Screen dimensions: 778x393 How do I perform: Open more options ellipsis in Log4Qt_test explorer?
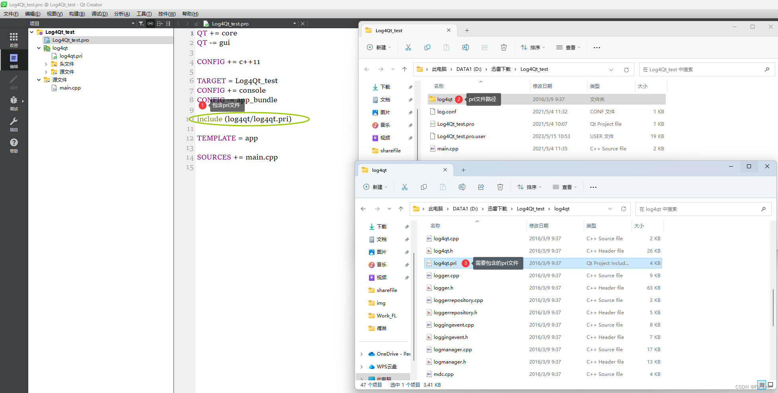[x=597, y=47]
